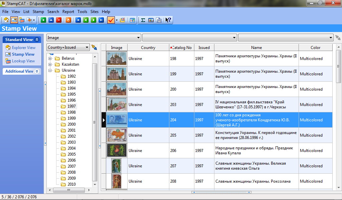Jump to the last record
This screenshot has height=200, width=342.
(x=101, y=20)
